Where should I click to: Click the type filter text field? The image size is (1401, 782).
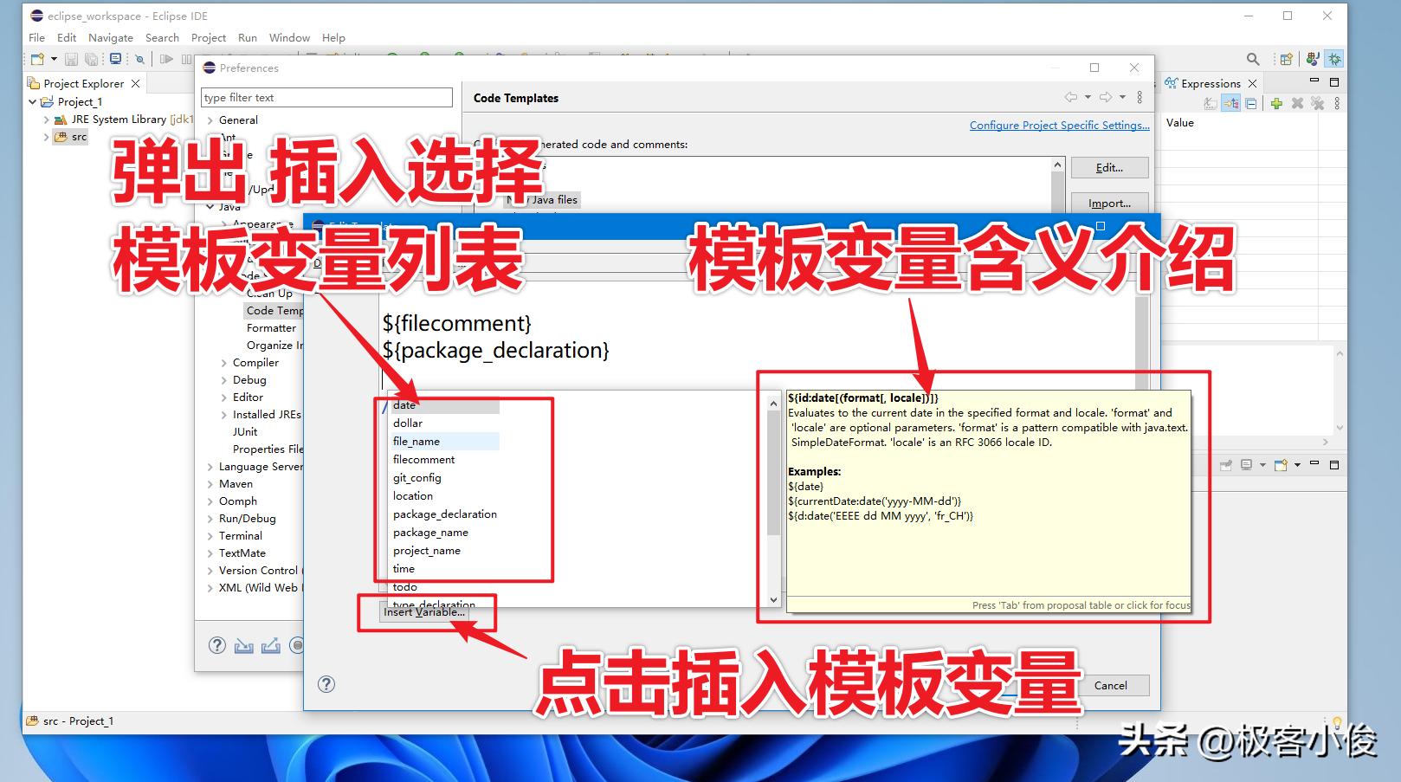(x=326, y=97)
